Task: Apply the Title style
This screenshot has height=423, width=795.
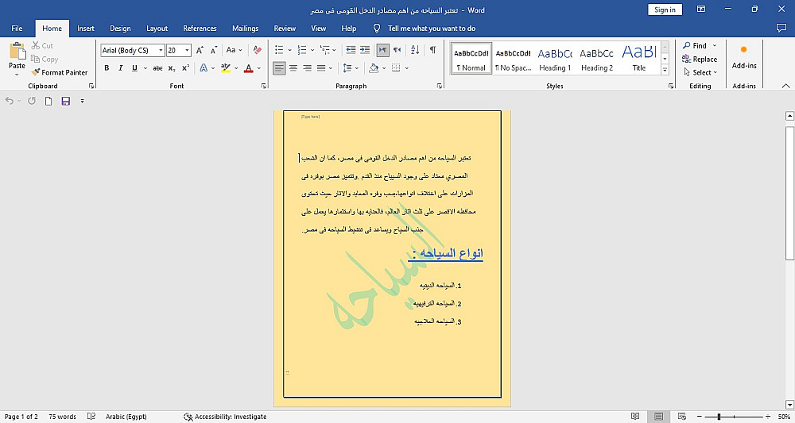Action: 639,58
